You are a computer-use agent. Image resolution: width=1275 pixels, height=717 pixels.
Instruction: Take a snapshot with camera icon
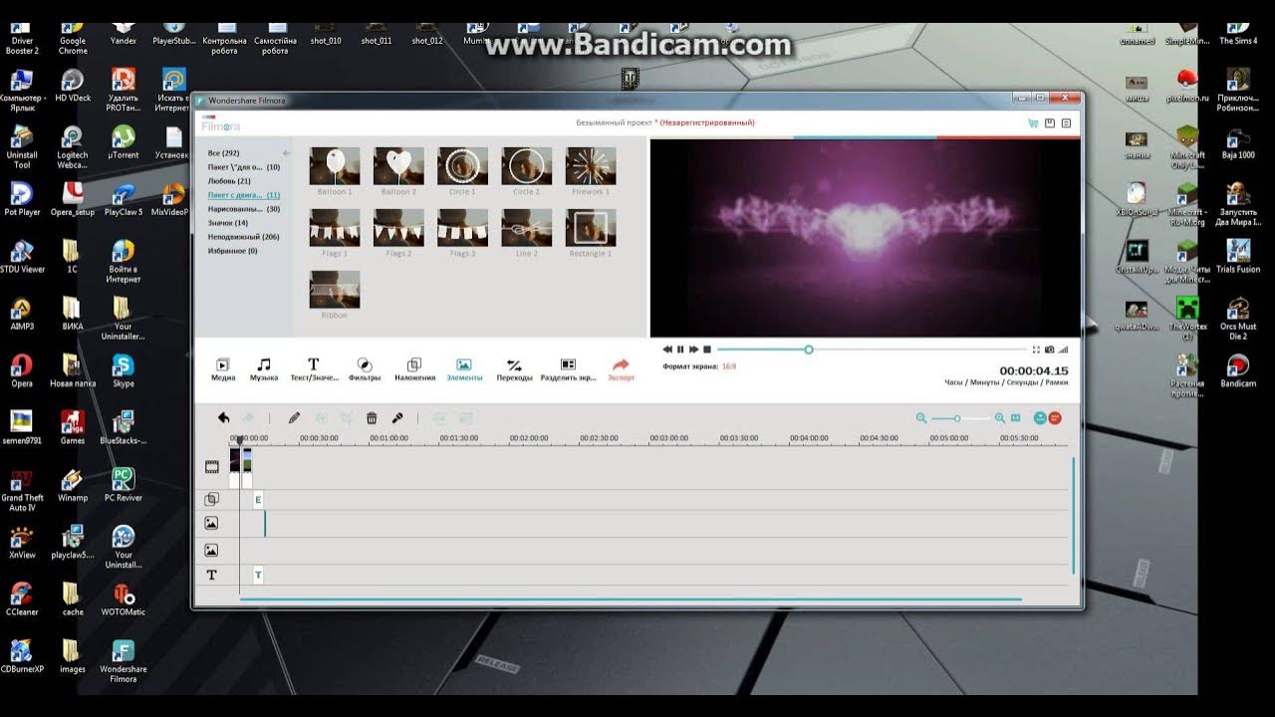[x=1049, y=350]
